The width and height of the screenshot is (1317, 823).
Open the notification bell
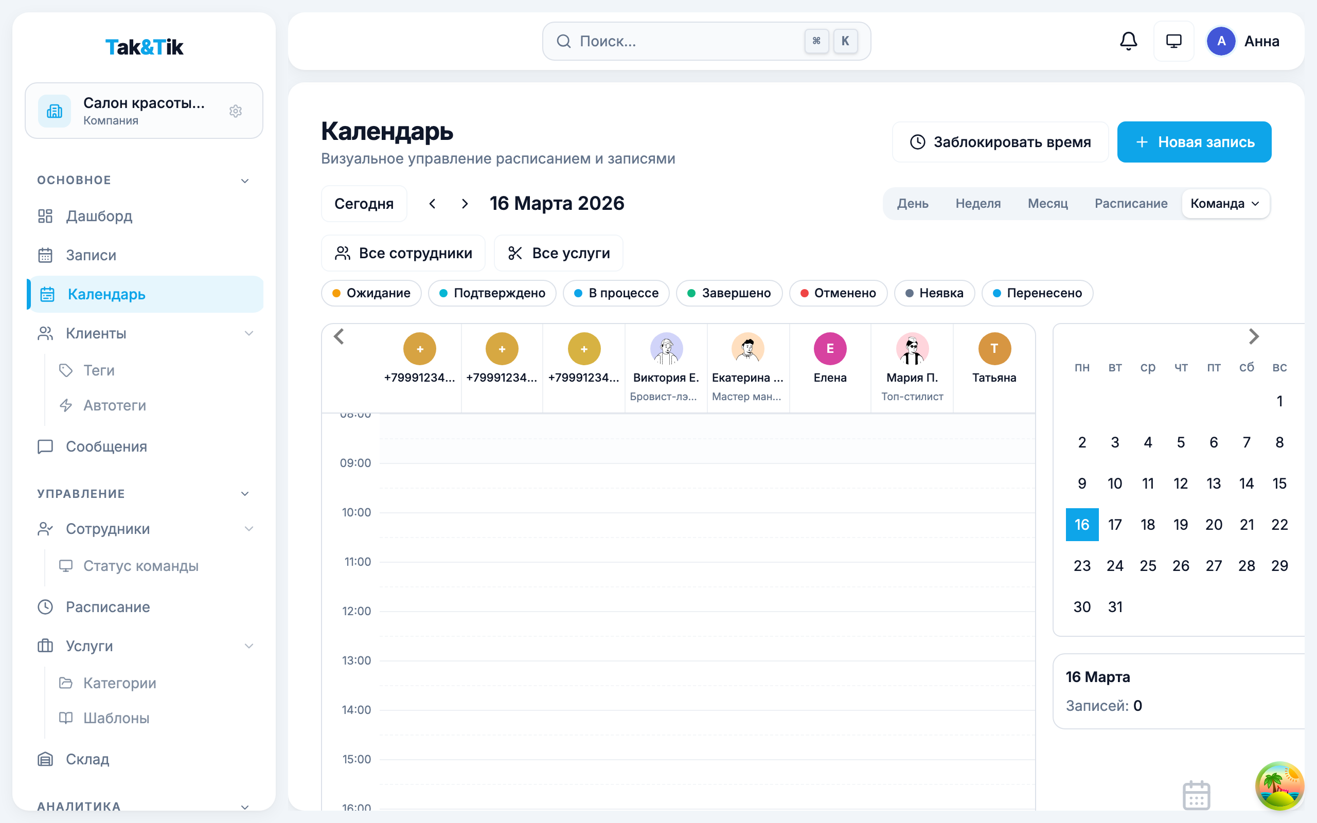1128,41
